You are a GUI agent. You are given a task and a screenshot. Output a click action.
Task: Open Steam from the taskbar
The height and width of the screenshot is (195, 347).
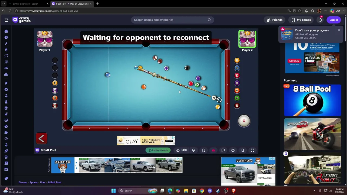(x=218, y=191)
